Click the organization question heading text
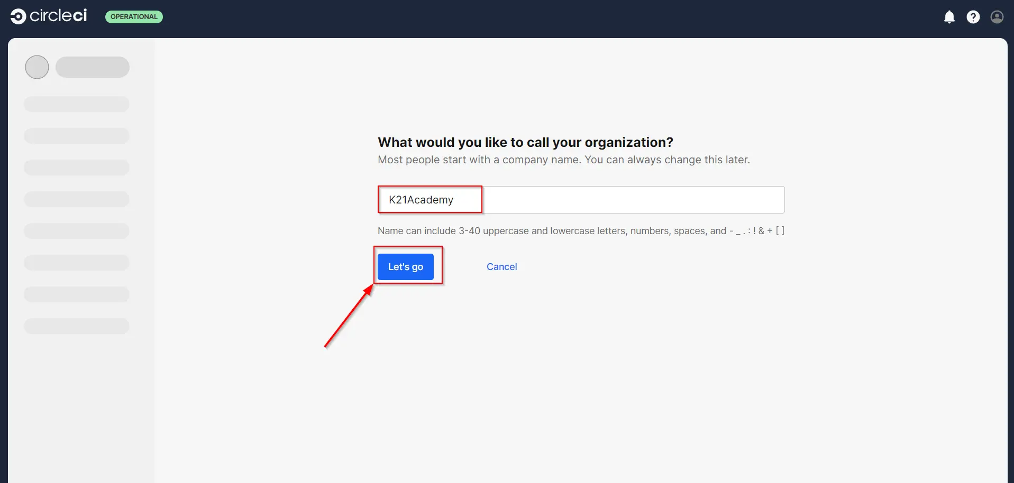The height and width of the screenshot is (483, 1014). point(525,142)
